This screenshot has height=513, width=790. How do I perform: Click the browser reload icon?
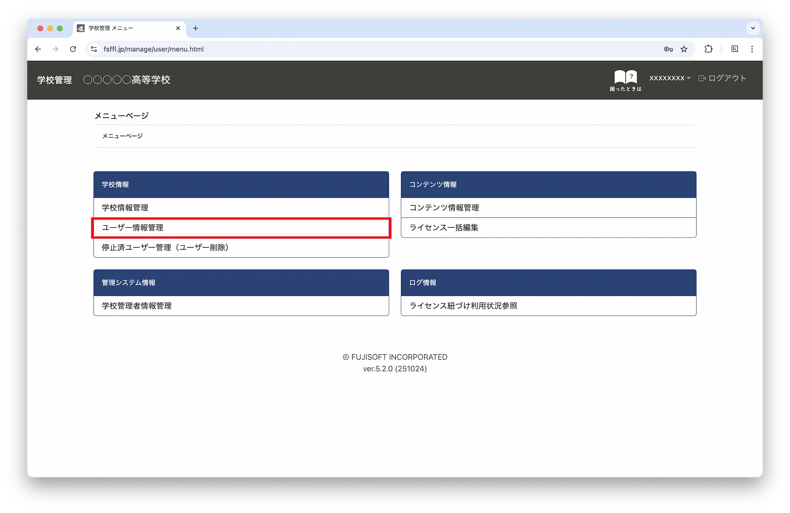click(x=73, y=49)
